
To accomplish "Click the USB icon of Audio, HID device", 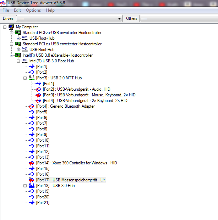I will pyautogui.click(x=38, y=89).
